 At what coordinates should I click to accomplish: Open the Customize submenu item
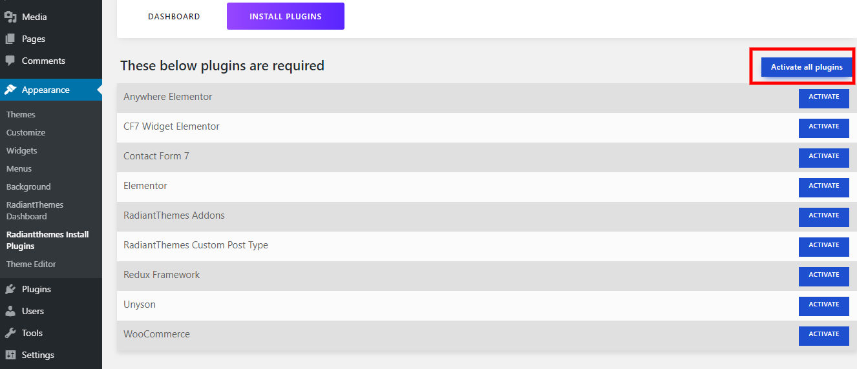(26, 132)
